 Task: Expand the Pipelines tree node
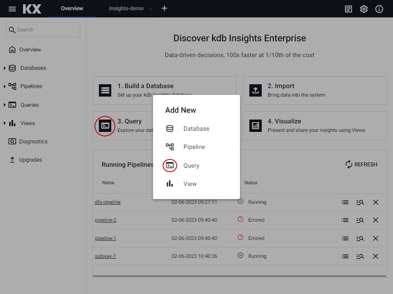pos(5,86)
